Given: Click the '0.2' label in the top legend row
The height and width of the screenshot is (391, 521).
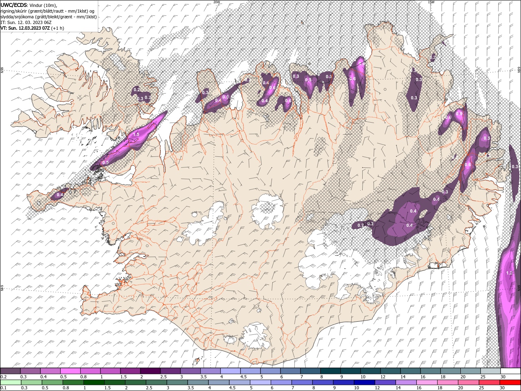Looking at the screenshot, I should [x=3, y=377].
